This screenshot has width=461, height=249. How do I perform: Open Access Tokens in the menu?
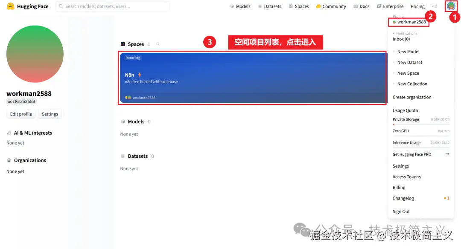click(x=407, y=177)
